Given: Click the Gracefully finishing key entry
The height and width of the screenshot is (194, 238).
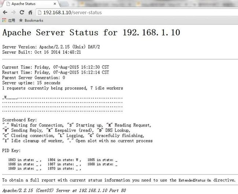Looking at the screenshot, I should 116,136.
